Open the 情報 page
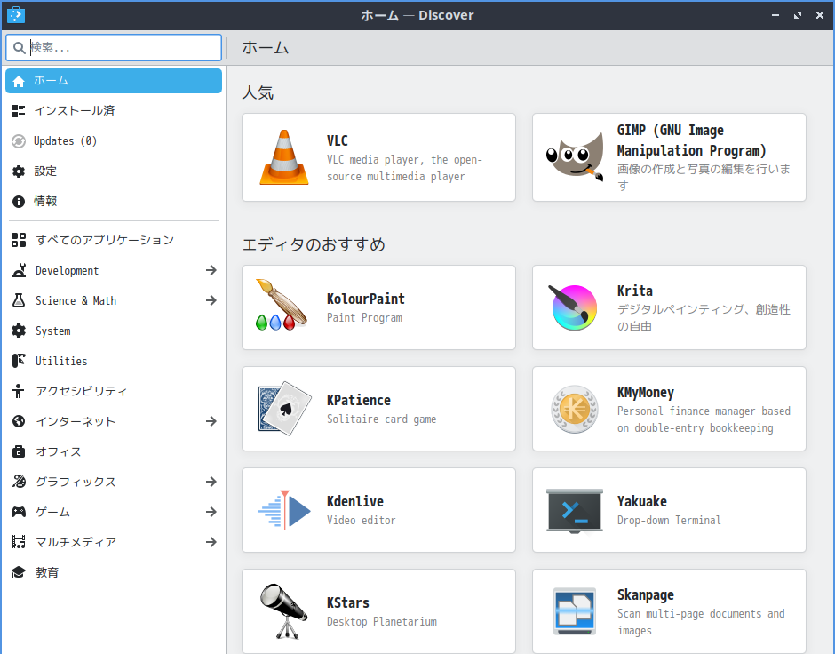This screenshot has width=835, height=654. click(114, 202)
